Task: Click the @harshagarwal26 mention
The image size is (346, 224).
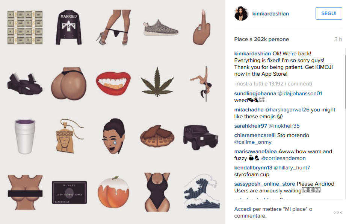Action: tap(287, 110)
